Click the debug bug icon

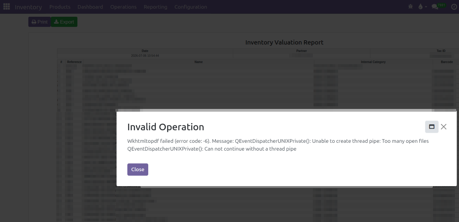coord(411,6)
